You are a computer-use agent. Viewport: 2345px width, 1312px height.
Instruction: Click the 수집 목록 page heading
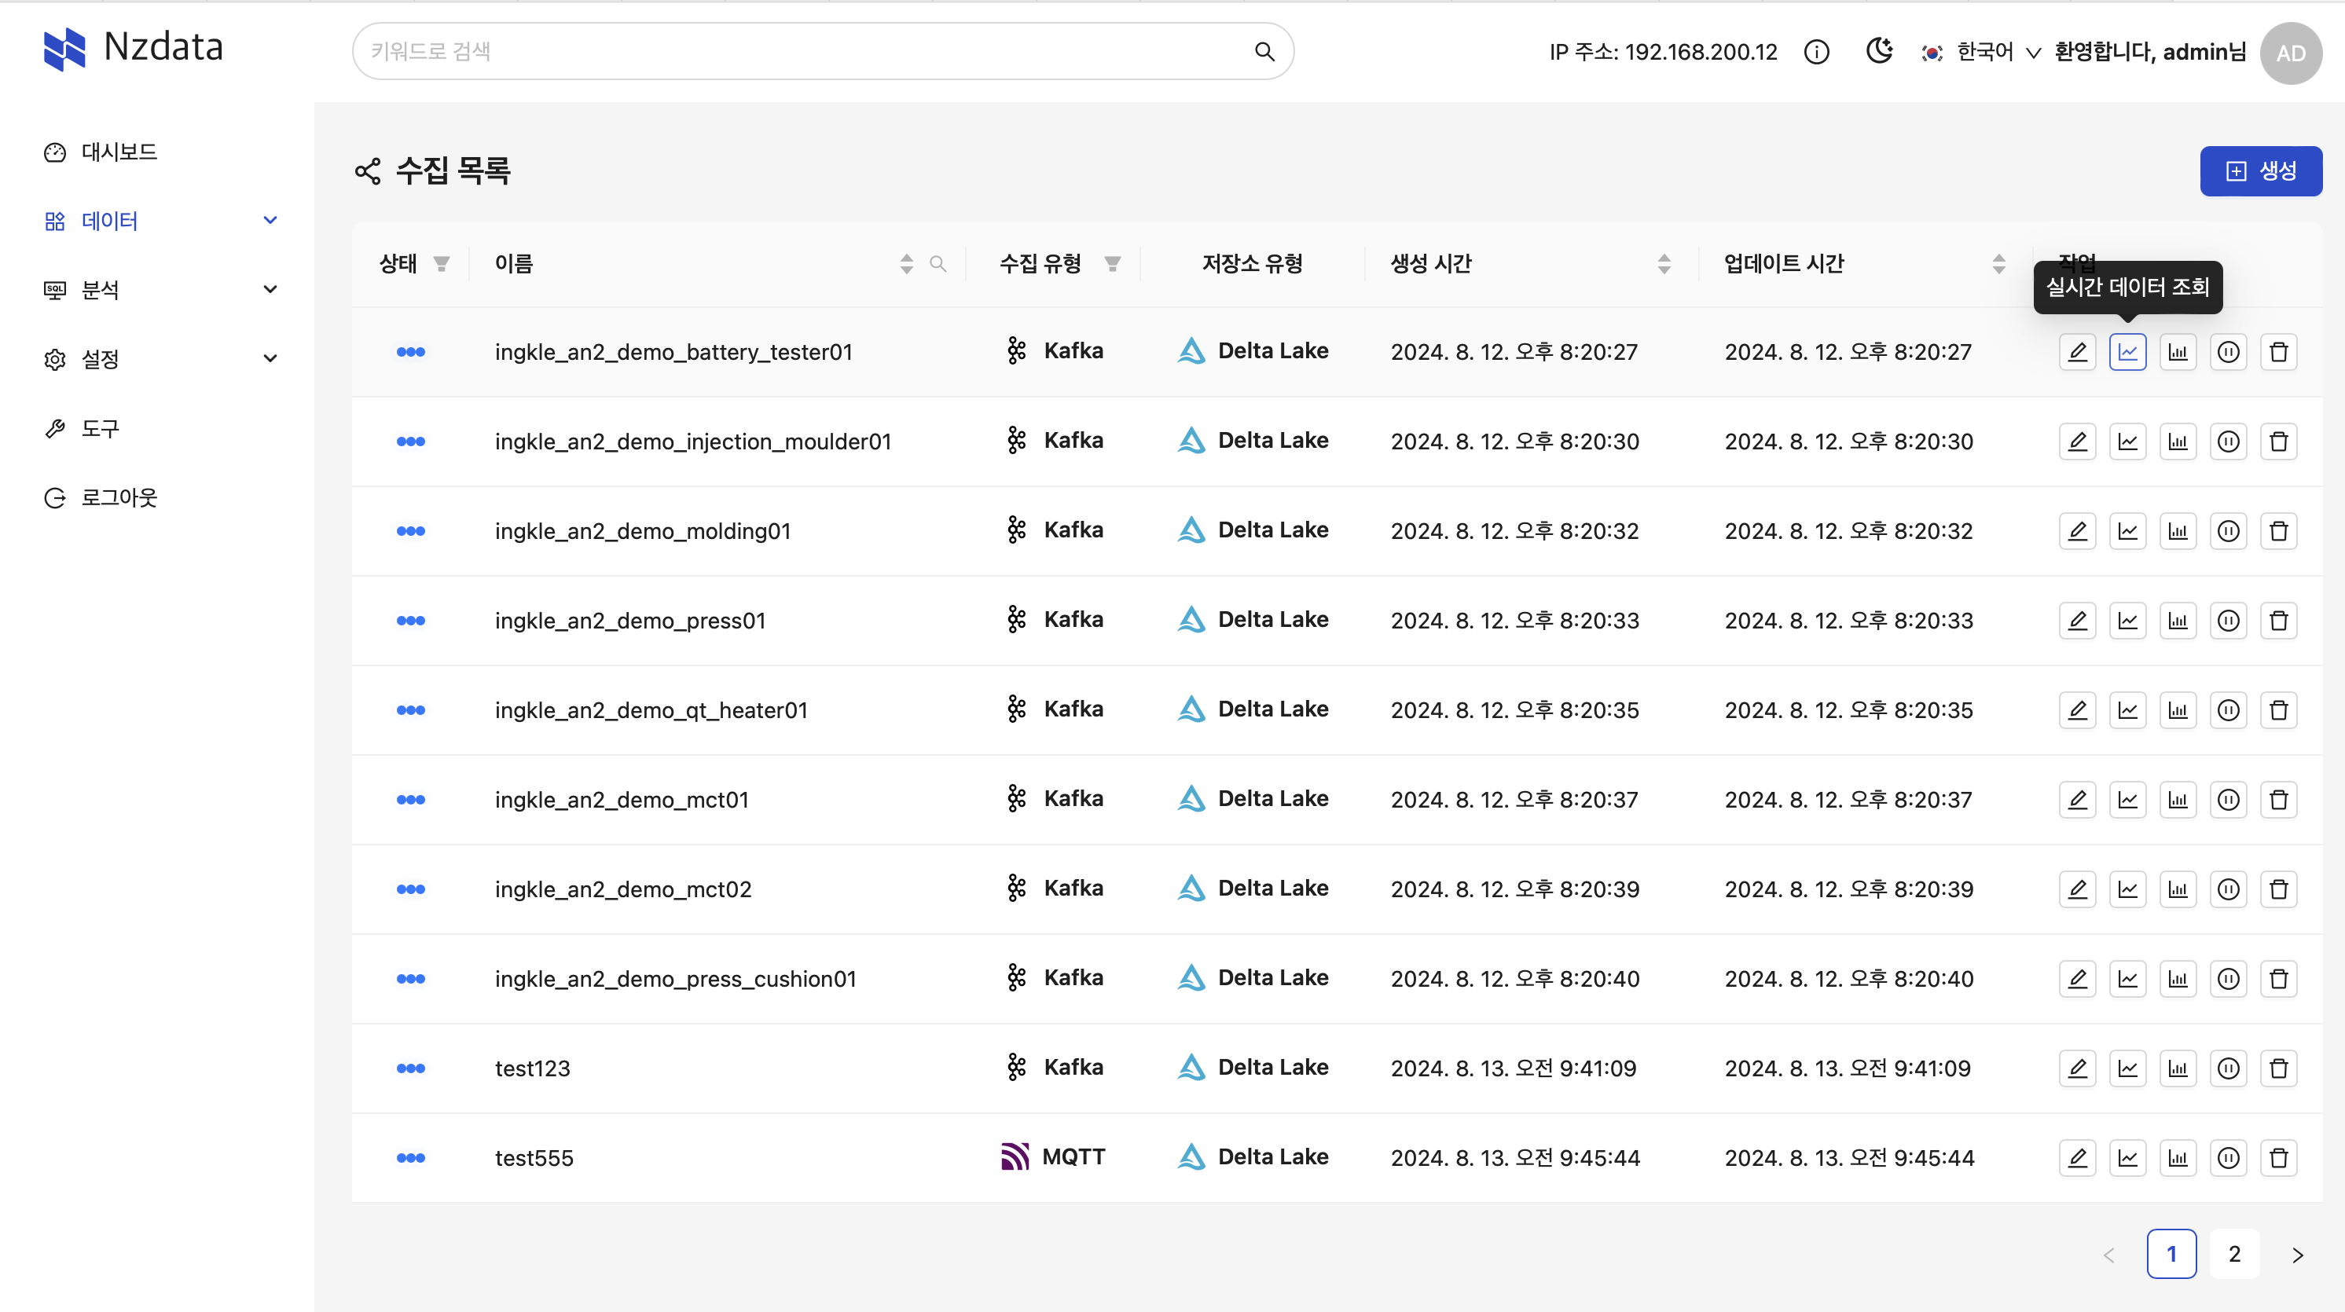[x=453, y=171]
